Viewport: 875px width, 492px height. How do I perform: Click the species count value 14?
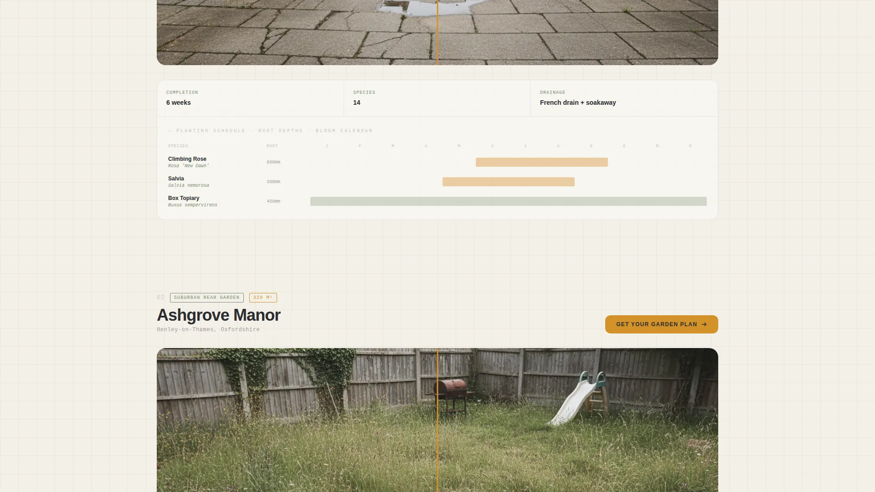pyautogui.click(x=357, y=102)
